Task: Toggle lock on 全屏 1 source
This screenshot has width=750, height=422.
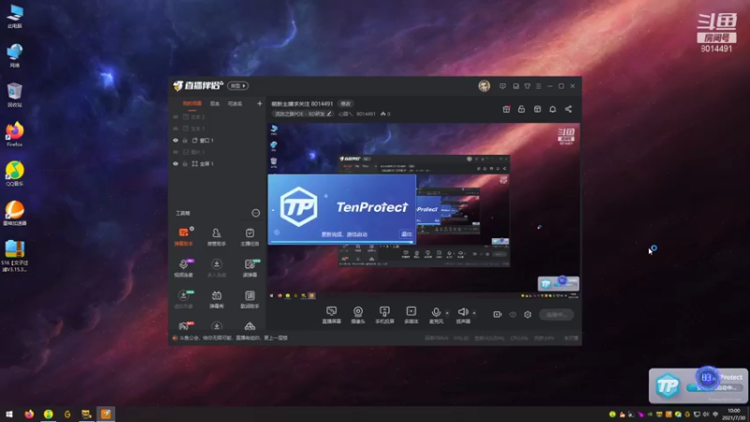Action: (x=185, y=163)
